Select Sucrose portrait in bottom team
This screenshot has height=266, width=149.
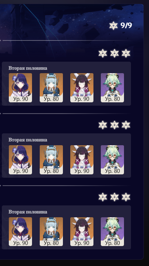pyautogui.click(x=112, y=232)
